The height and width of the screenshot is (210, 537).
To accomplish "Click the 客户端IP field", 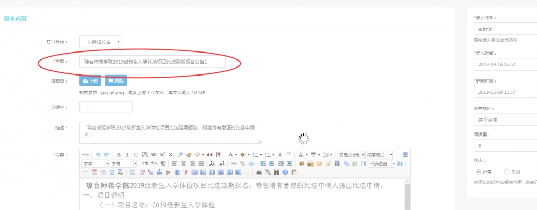I will (505, 120).
